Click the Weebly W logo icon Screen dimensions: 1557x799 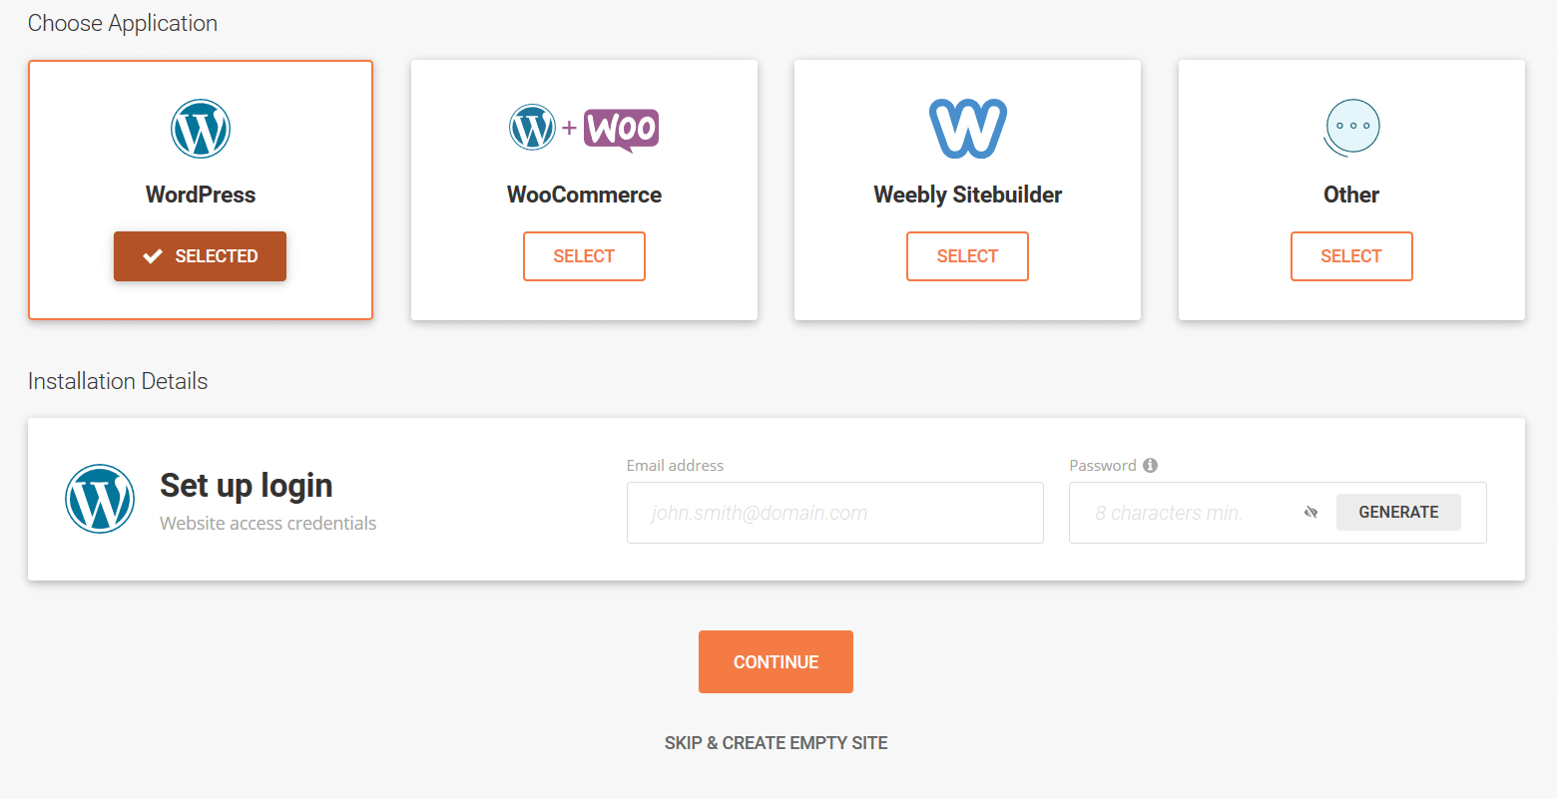click(x=967, y=129)
